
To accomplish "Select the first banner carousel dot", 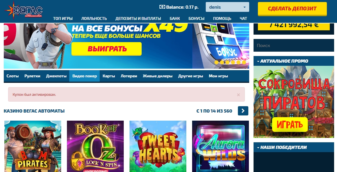I will tap(216, 62).
